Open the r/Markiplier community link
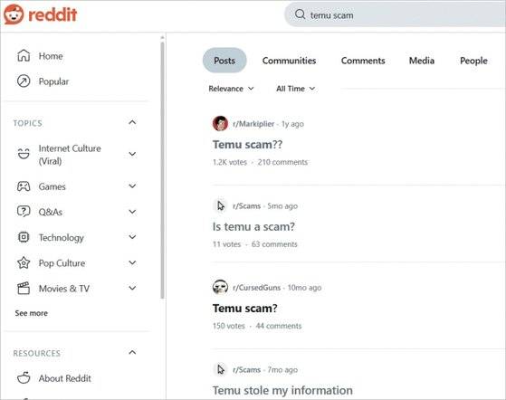This screenshot has width=506, height=400. tap(253, 124)
